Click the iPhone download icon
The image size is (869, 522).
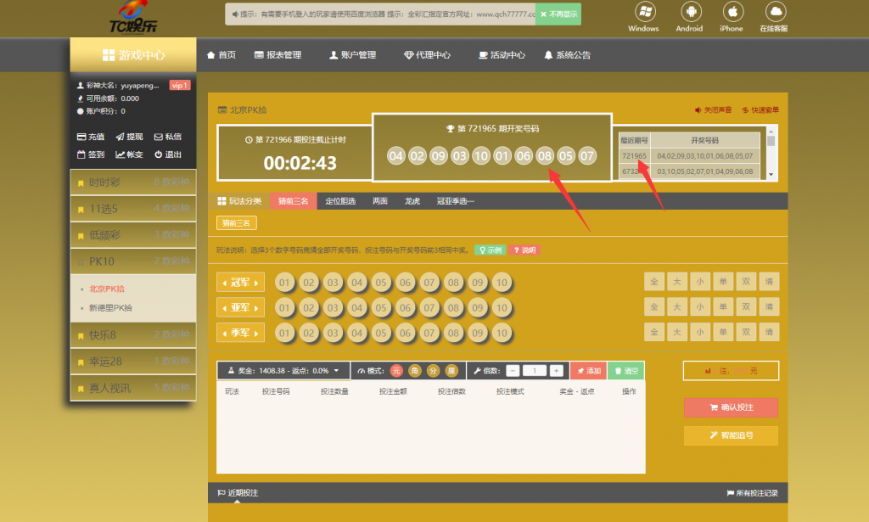tap(731, 12)
